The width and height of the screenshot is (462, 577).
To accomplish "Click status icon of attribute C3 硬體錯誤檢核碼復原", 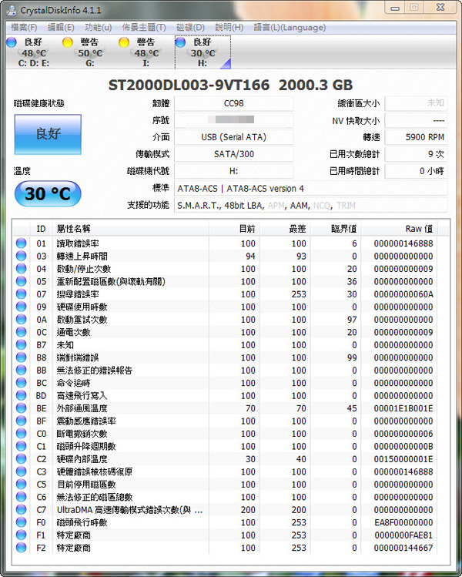I will (x=22, y=471).
